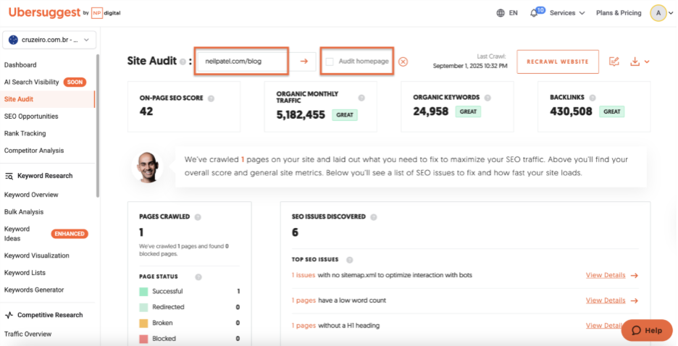Click Organic Keywords info icon

487,98
